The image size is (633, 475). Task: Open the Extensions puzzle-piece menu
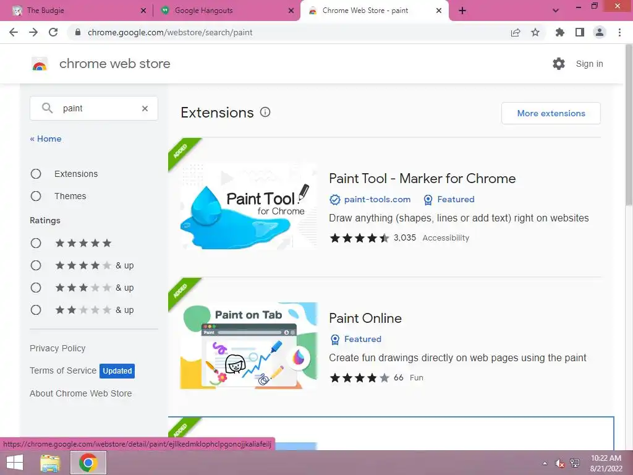(559, 32)
